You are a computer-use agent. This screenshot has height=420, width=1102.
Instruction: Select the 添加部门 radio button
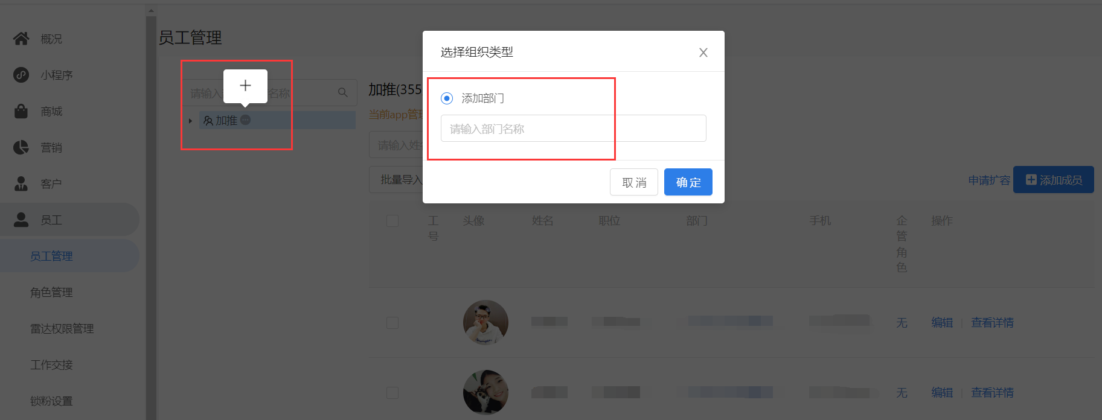[447, 98]
